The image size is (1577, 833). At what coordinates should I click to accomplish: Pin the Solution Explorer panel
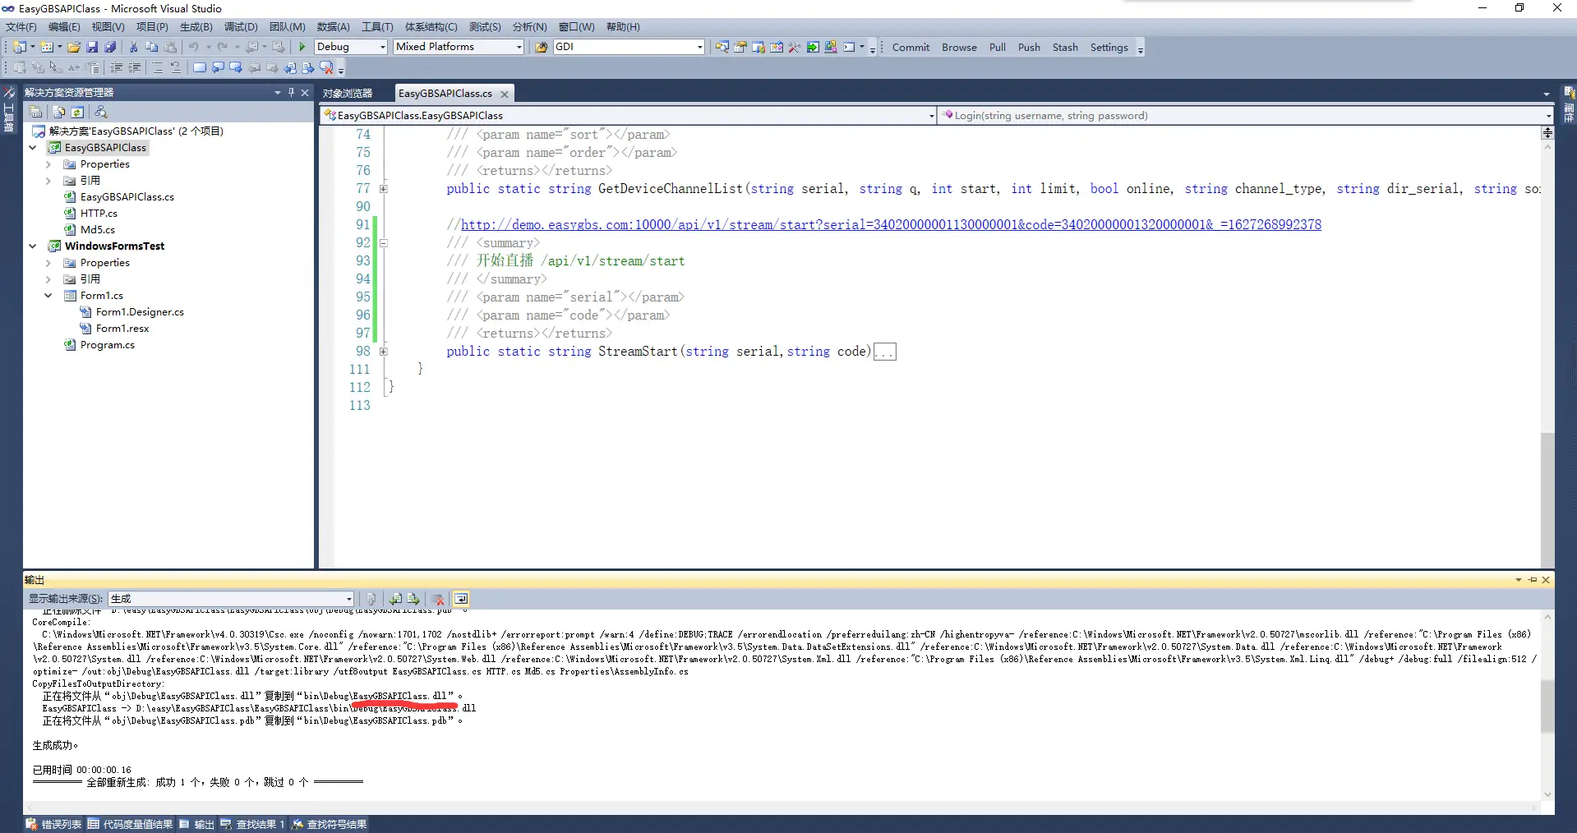pos(291,92)
